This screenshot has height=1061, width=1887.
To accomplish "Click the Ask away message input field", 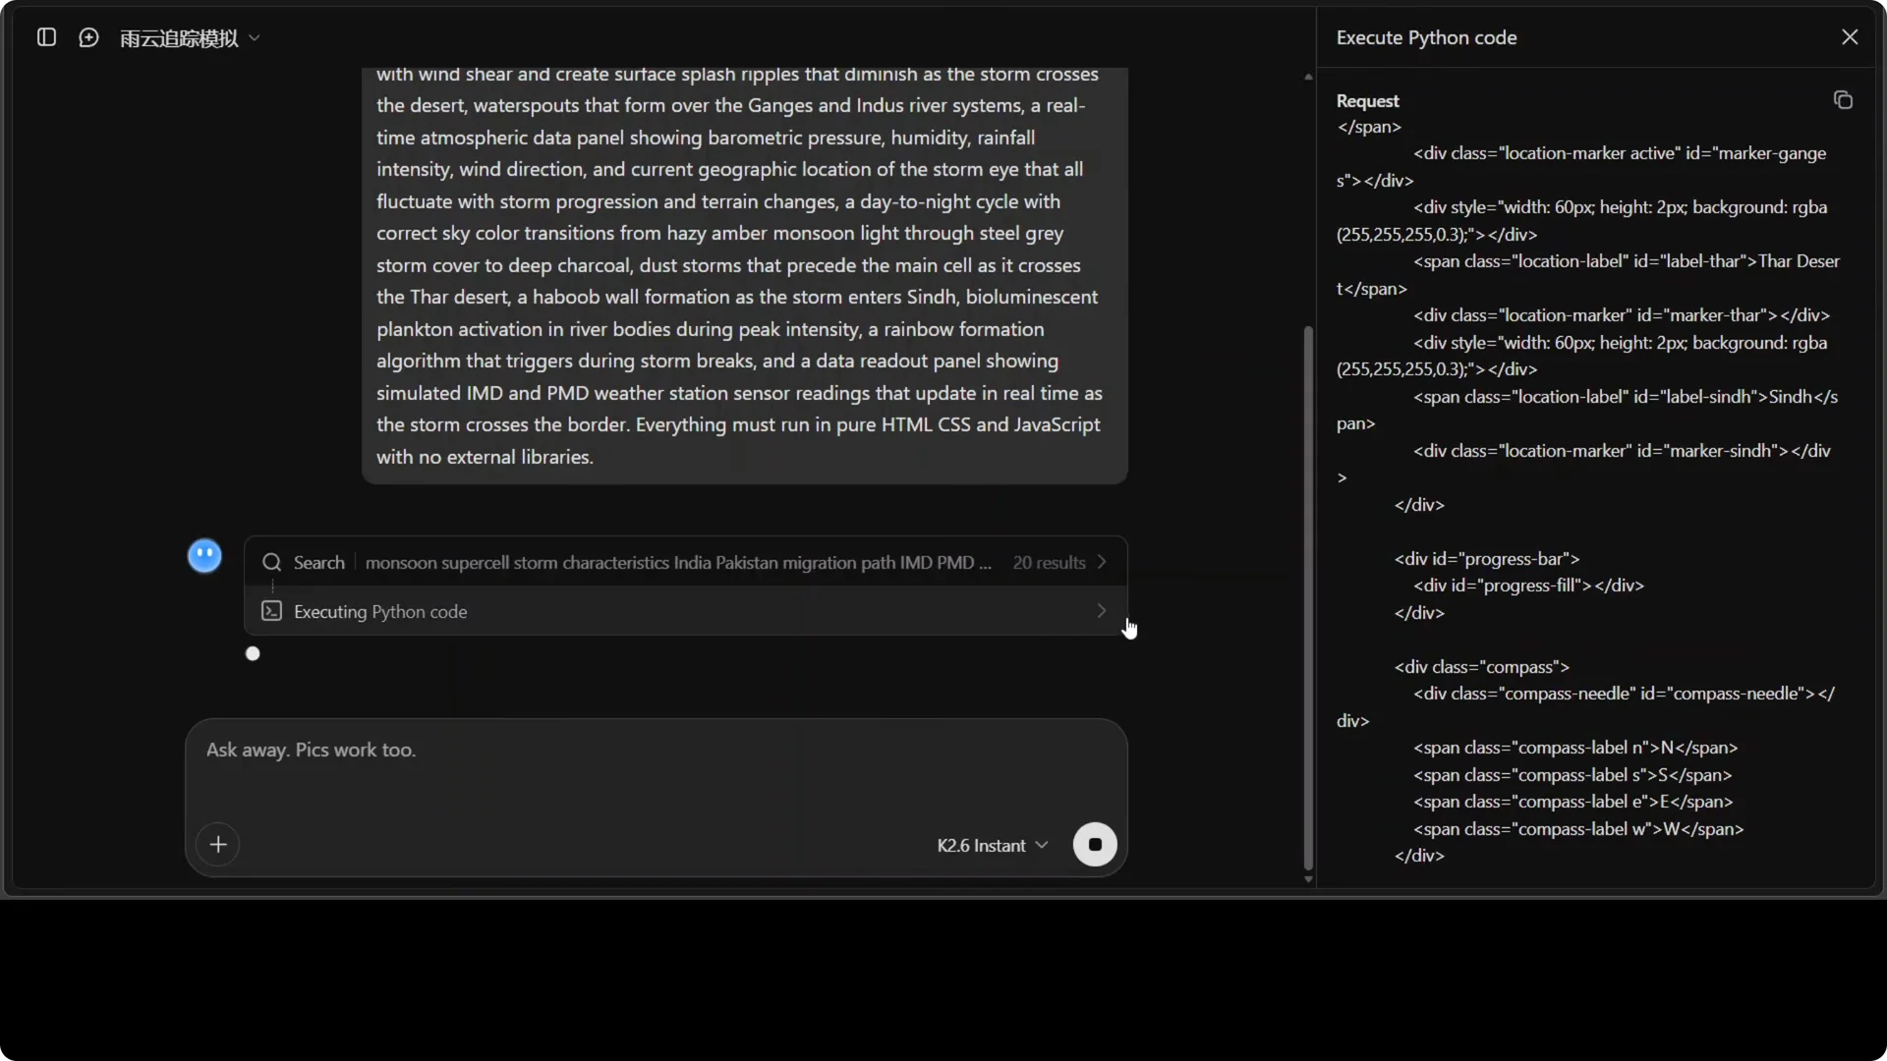I will click(x=656, y=751).
